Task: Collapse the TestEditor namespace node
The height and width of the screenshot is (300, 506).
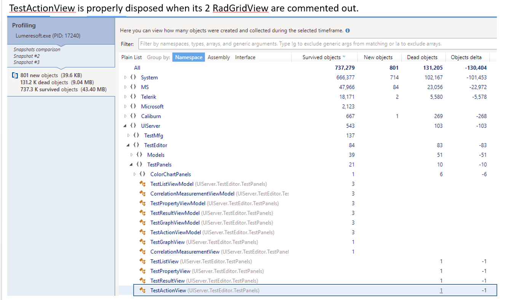Action: coord(129,145)
